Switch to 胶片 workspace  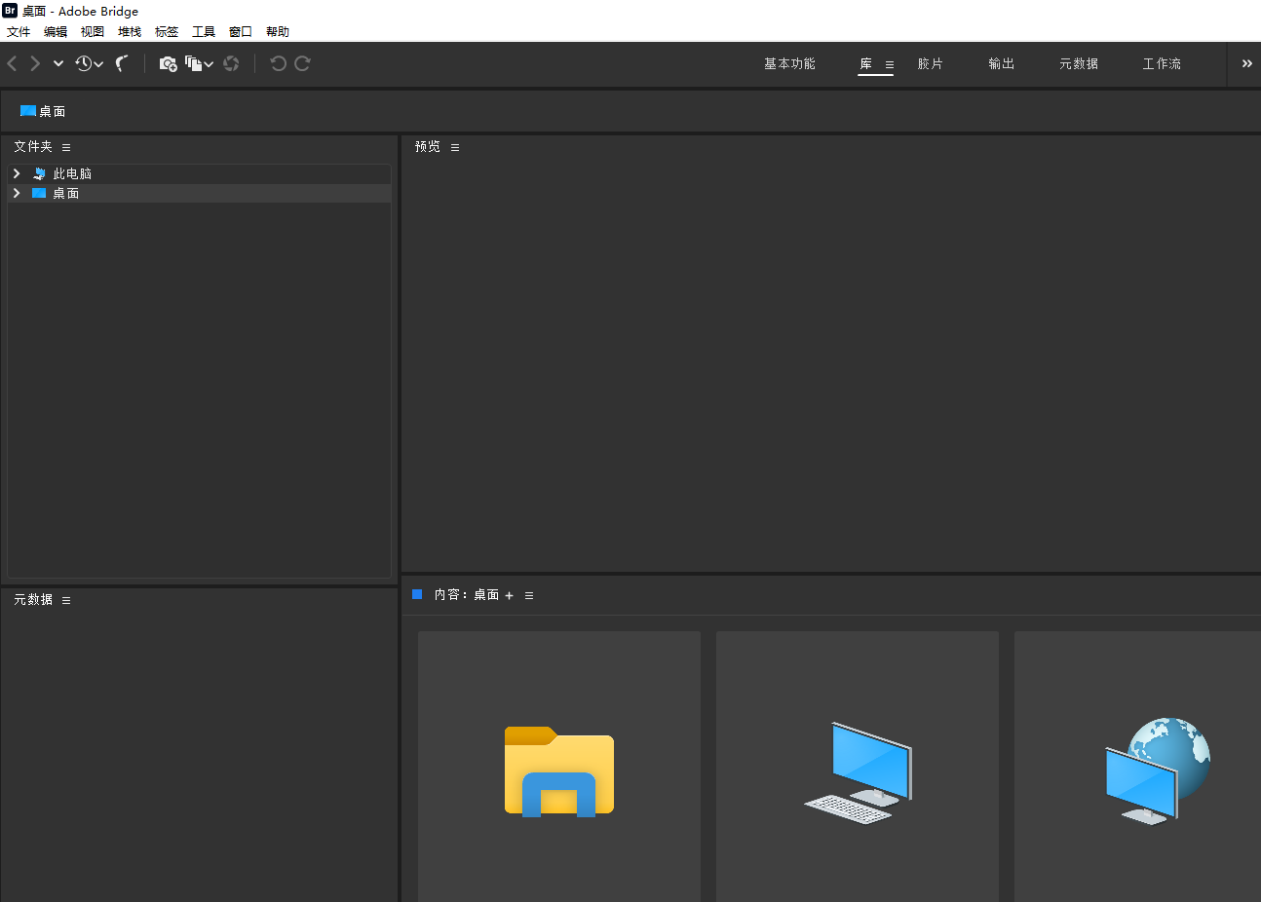pos(930,63)
